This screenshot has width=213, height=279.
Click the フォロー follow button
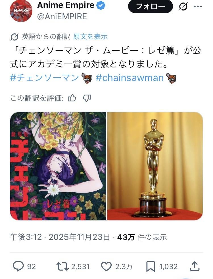click(x=151, y=7)
